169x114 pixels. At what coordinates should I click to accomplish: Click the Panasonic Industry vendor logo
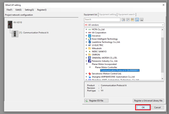coord(90,61)
